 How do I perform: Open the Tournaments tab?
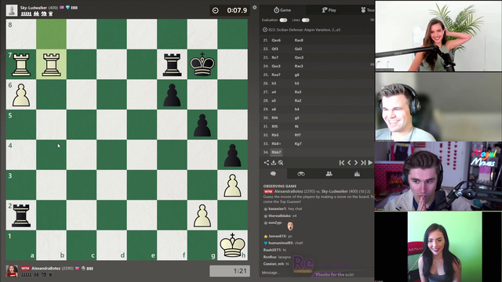coord(368,10)
